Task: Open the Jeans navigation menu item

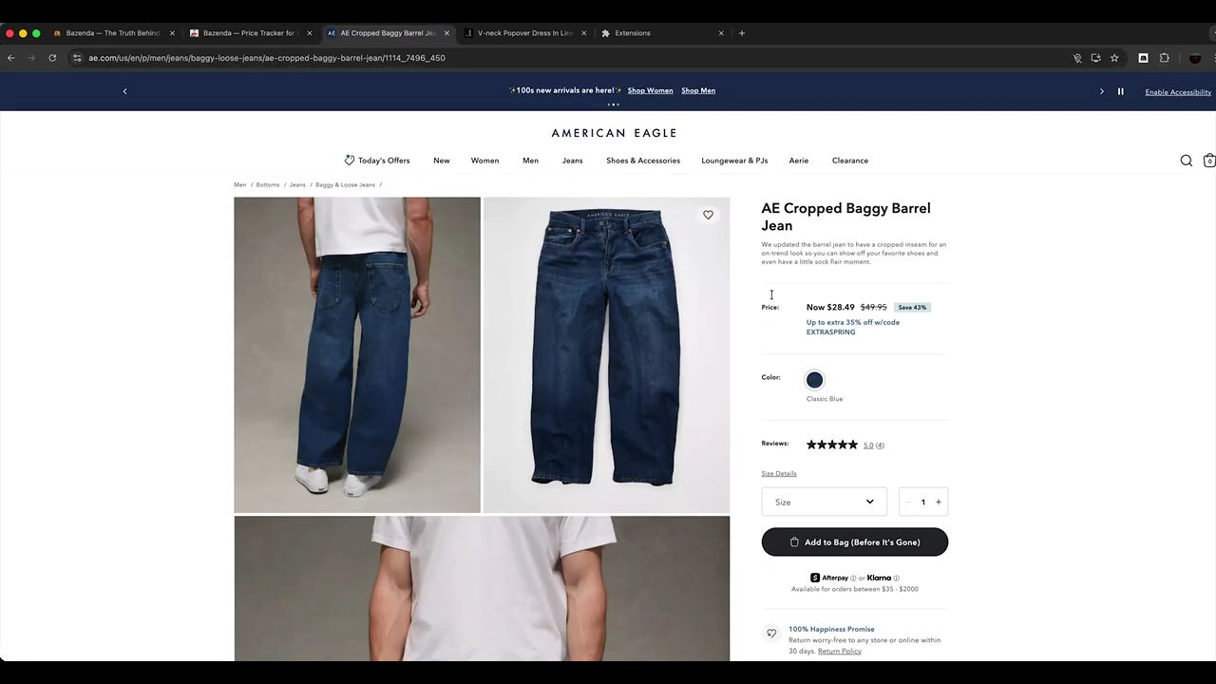Action: pyautogui.click(x=572, y=161)
